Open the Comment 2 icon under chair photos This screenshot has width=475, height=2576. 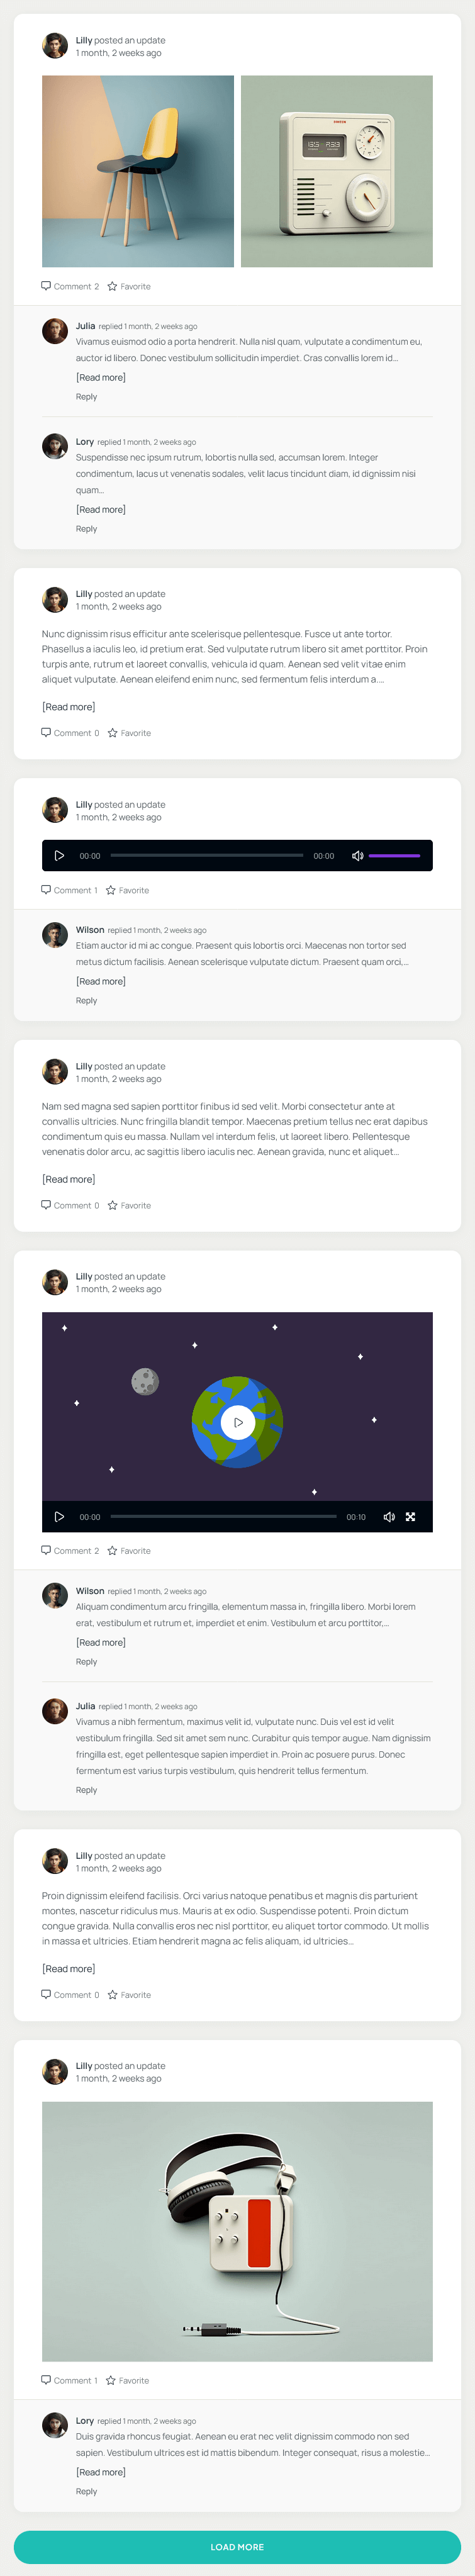[x=46, y=286]
